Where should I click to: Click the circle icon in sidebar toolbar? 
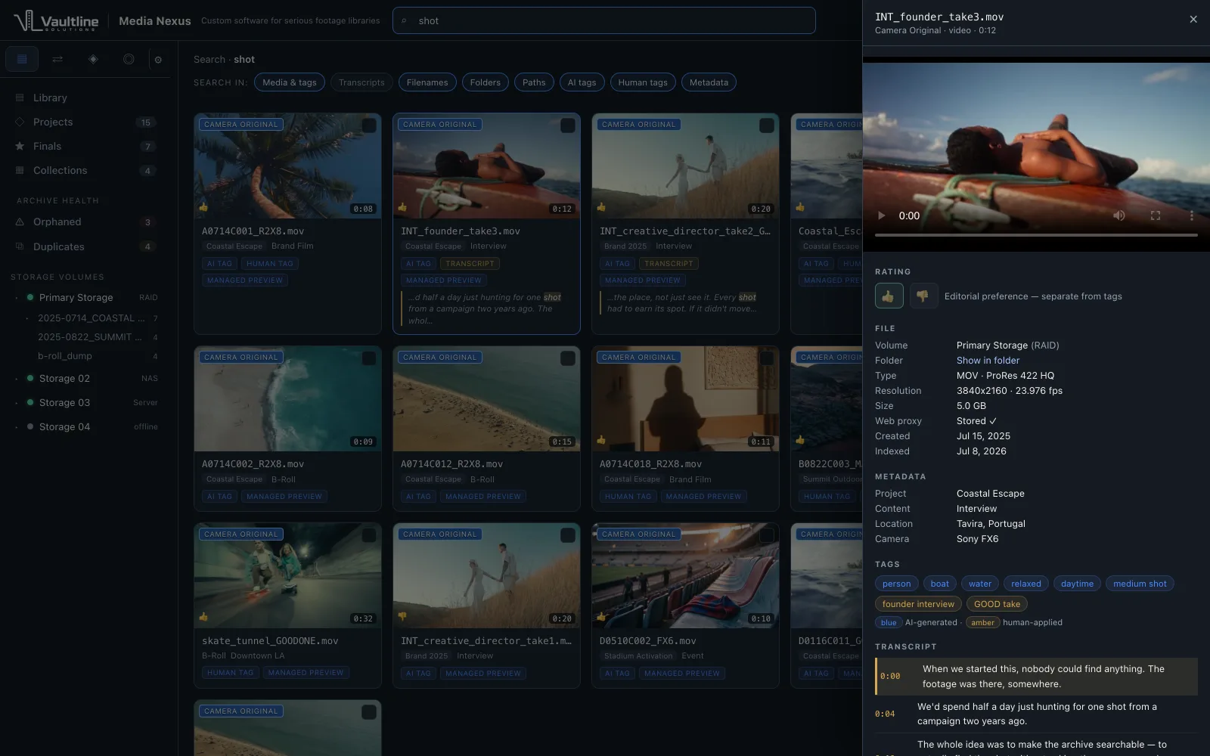129,59
